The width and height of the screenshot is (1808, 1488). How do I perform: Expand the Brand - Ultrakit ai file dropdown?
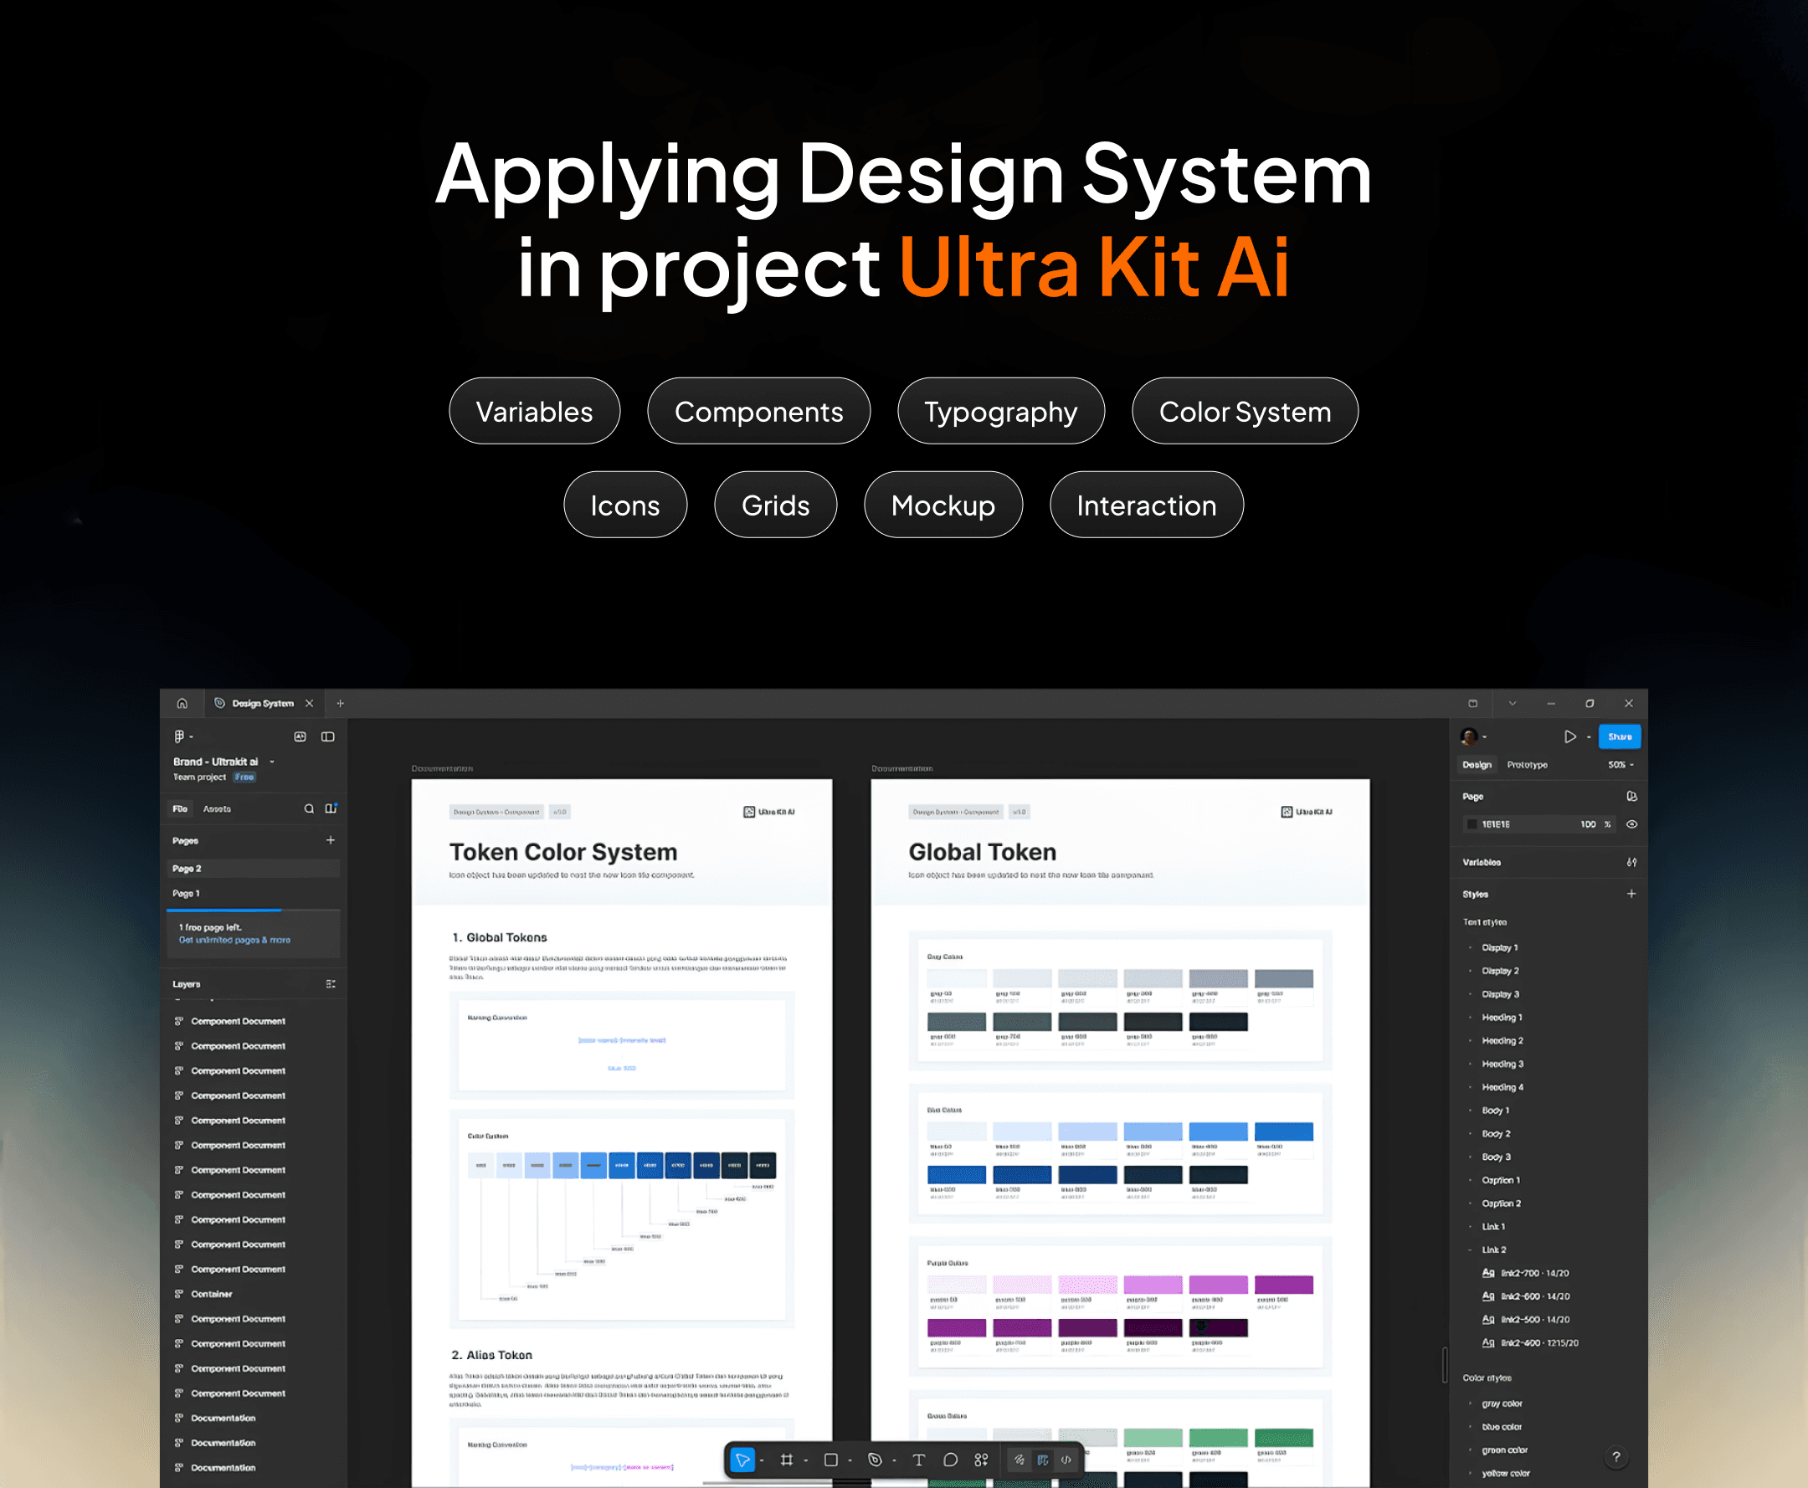(x=273, y=761)
